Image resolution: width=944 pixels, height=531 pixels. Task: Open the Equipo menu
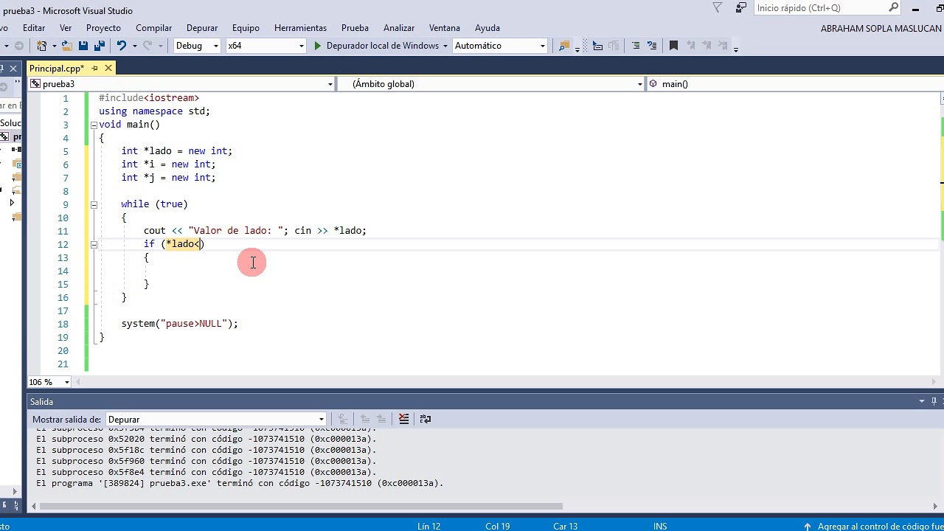[x=246, y=28]
